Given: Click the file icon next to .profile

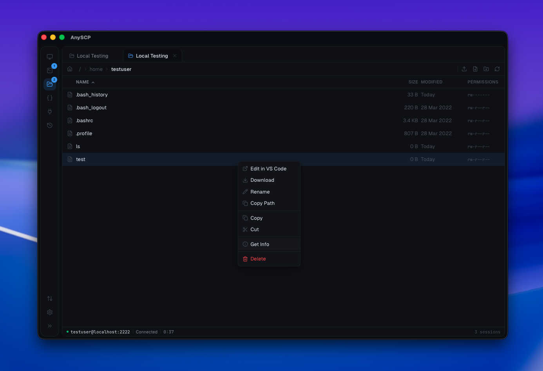Looking at the screenshot, I should tap(70, 134).
